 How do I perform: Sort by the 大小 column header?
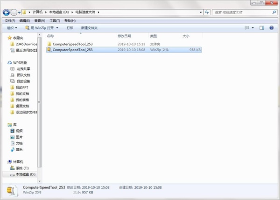coord(186,36)
